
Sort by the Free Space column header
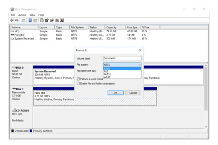pos(133,27)
